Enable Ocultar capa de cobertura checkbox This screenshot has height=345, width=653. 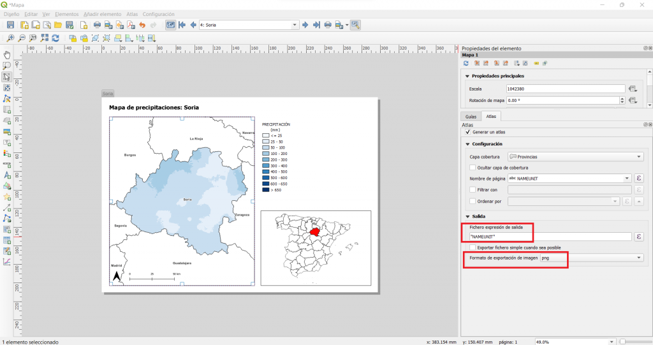pos(473,167)
